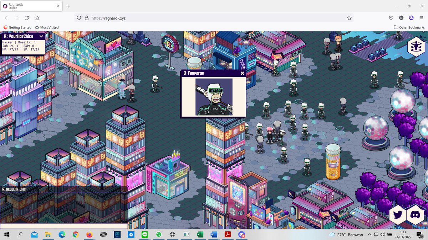Open File Explorer from the taskbar
Viewport: 428px width, 240px height.
pyautogui.click(x=48, y=235)
